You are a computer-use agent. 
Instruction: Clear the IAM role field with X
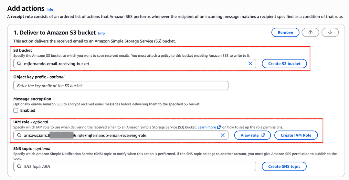(222, 135)
